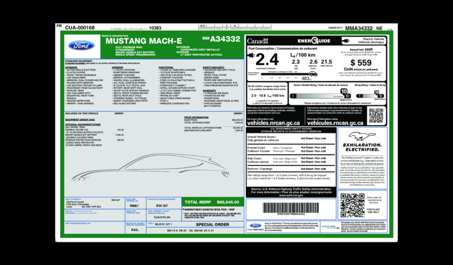Click the Total MSRP $68,845.00 banner

(212, 202)
